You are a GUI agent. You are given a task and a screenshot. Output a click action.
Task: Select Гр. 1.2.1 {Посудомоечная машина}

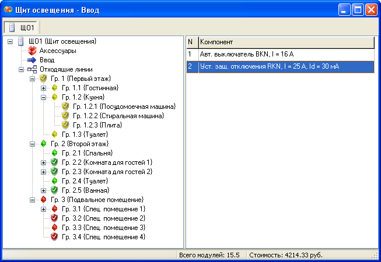coord(124,107)
